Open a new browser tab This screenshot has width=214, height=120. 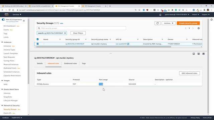(x=110, y=6)
